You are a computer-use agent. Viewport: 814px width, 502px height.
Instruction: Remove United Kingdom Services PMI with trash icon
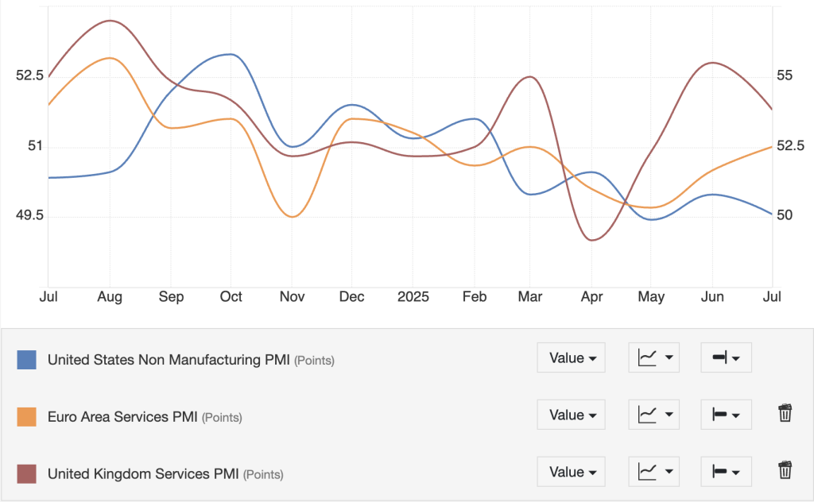(785, 470)
